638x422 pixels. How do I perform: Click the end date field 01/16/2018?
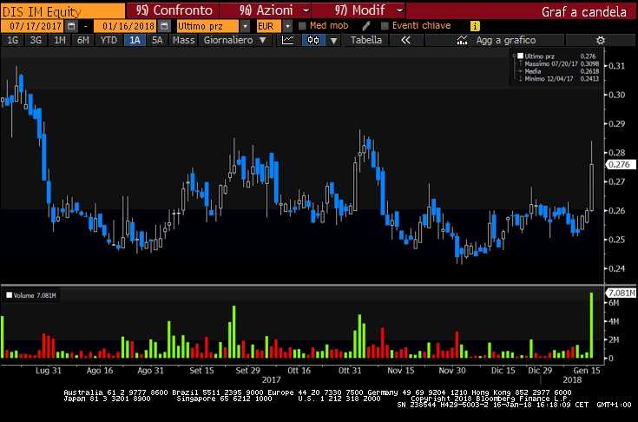pyautogui.click(x=125, y=26)
